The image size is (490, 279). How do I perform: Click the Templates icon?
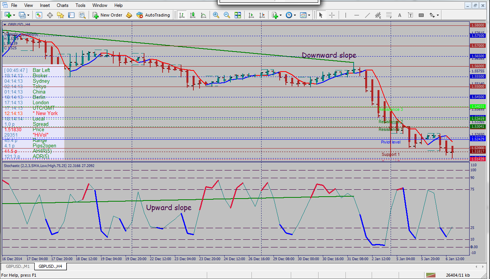click(x=303, y=15)
